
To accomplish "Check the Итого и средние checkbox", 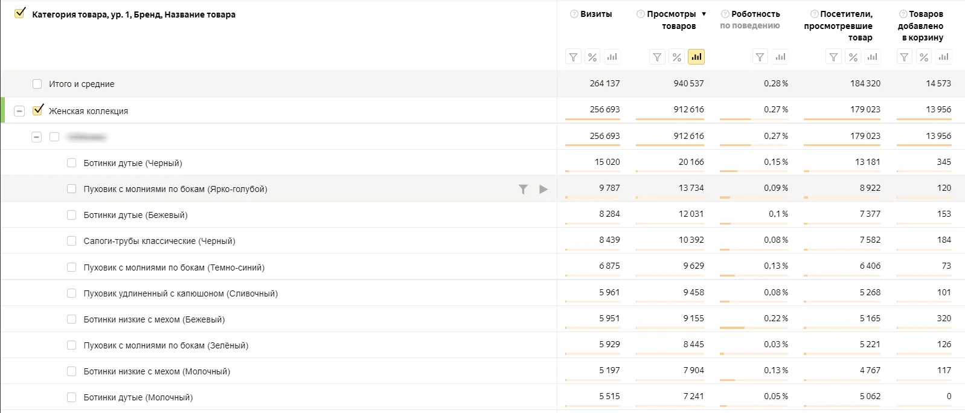I will pos(37,84).
